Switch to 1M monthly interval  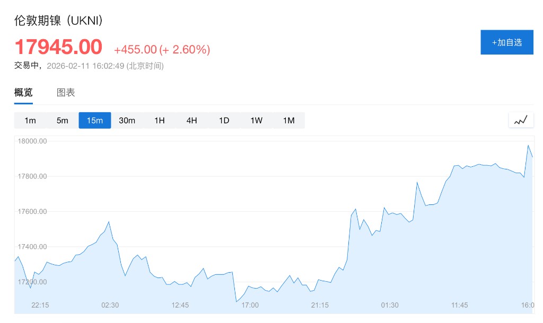289,120
